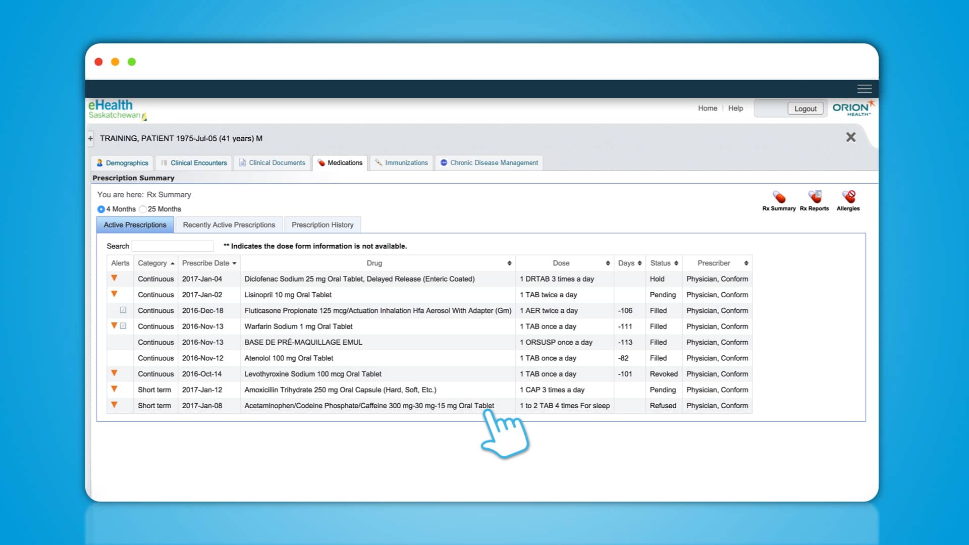Open the note icon beside Fluticasone Propionate
969x545 pixels.
[x=123, y=310]
